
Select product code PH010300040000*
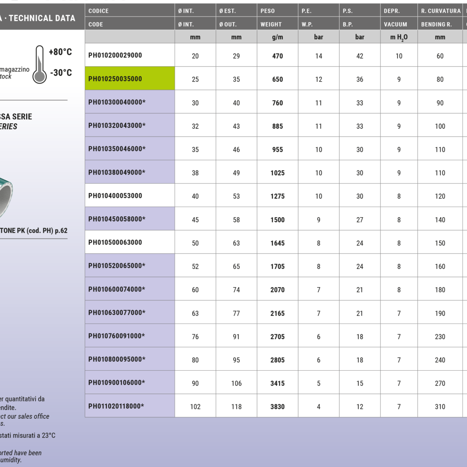pyautogui.click(x=117, y=102)
